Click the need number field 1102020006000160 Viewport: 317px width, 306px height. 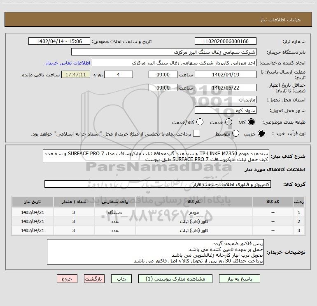226,41
